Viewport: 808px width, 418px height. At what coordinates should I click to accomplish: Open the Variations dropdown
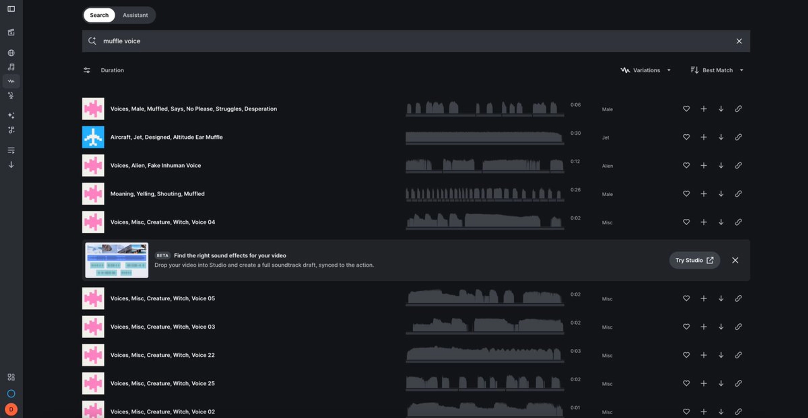[645, 70]
